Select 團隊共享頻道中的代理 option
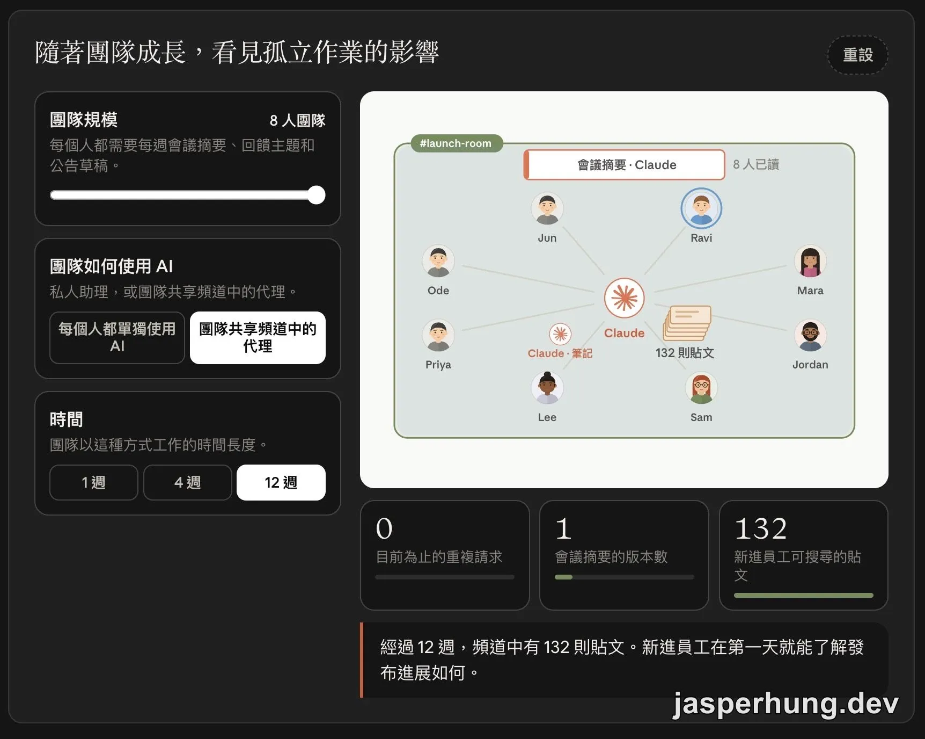 point(258,338)
